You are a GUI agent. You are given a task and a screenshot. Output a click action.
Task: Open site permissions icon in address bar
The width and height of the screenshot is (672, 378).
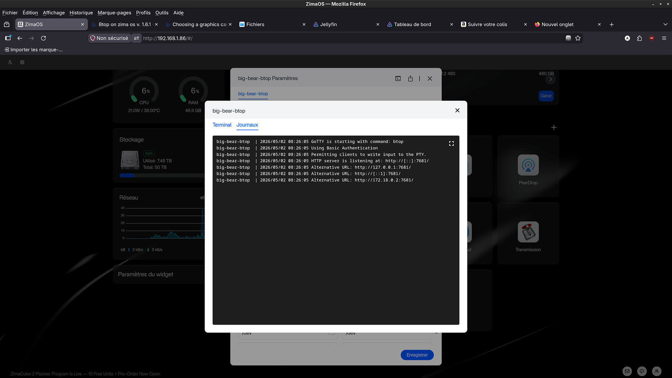tap(137, 38)
